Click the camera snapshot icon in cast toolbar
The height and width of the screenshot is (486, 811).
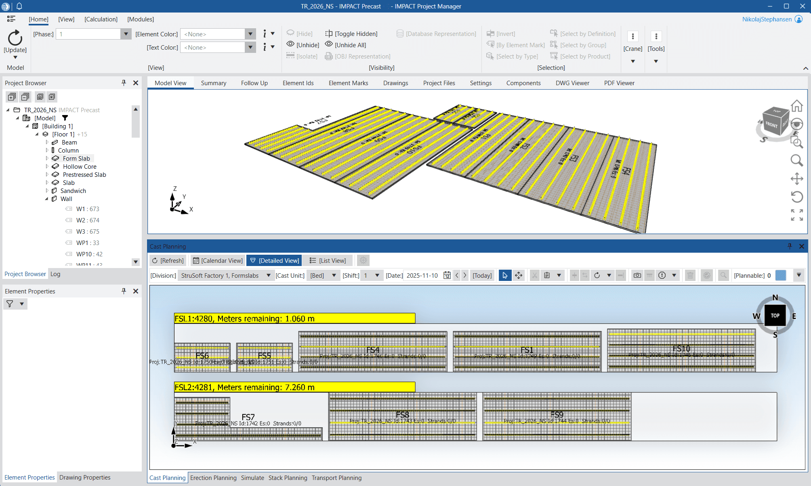637,275
